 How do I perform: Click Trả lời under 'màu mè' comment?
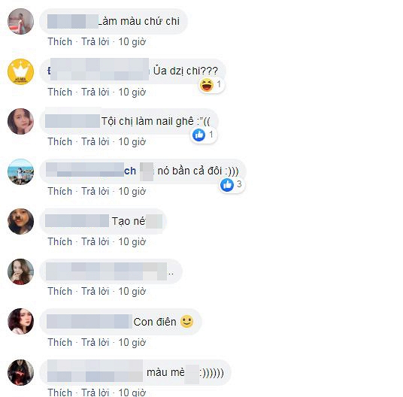(x=95, y=392)
